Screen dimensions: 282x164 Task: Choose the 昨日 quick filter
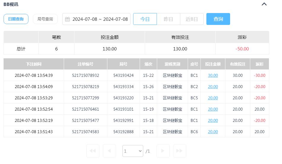pos(168,19)
